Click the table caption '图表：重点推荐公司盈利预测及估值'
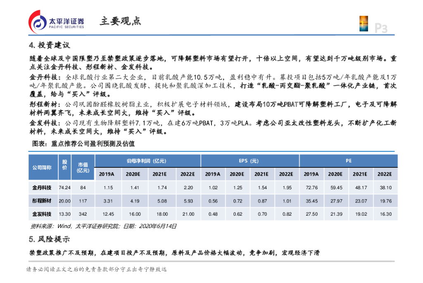The image size is (423, 283). [x=83, y=144]
